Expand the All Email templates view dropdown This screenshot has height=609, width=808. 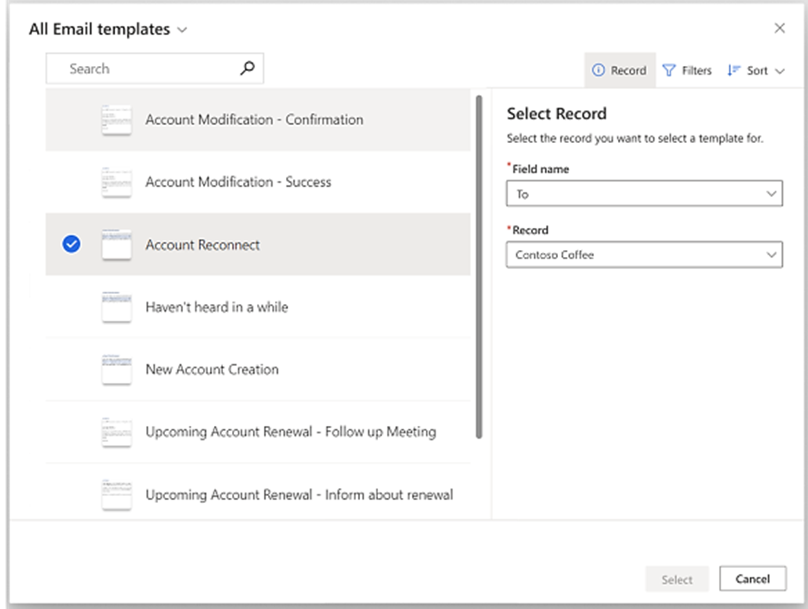(182, 30)
